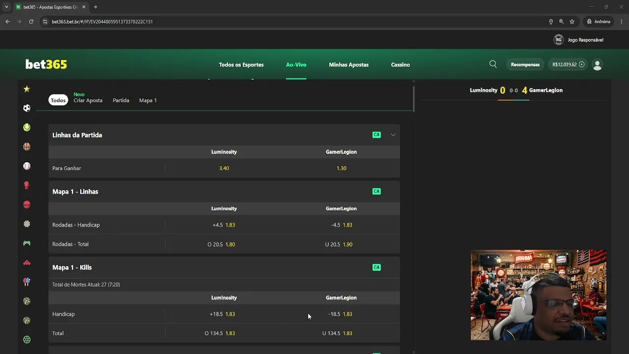Open the Ao-Vivo menu item
The image size is (629, 354).
coord(296,65)
